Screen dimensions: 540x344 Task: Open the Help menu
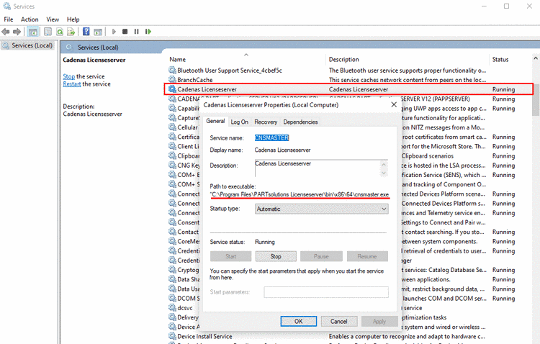tap(73, 19)
